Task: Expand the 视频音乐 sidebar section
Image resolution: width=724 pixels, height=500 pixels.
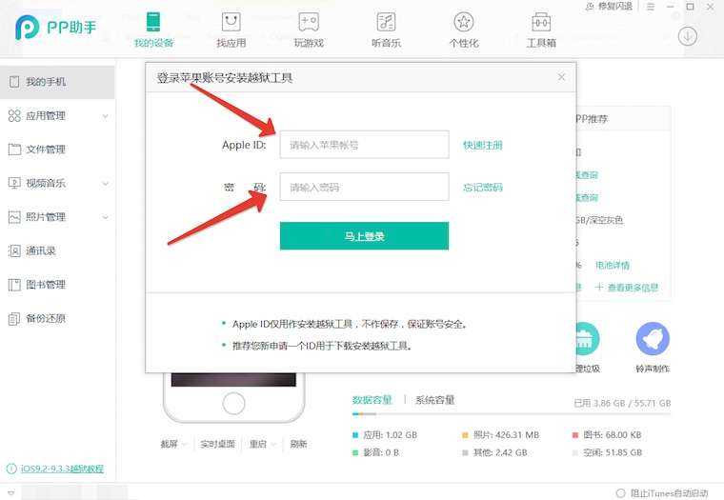Action: 106,183
